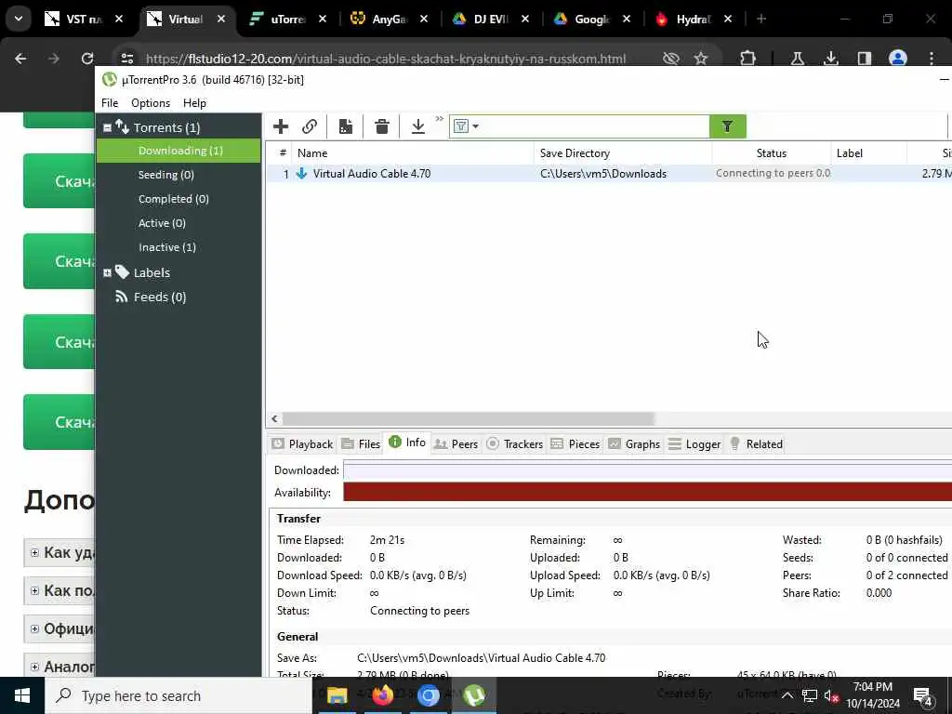Close the AnyGa browser tab

coord(424,20)
